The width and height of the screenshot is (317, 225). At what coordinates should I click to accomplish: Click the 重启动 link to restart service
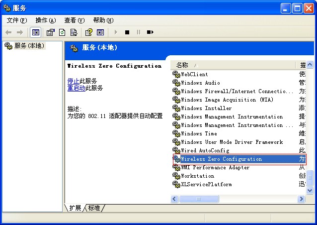[x=76, y=88]
